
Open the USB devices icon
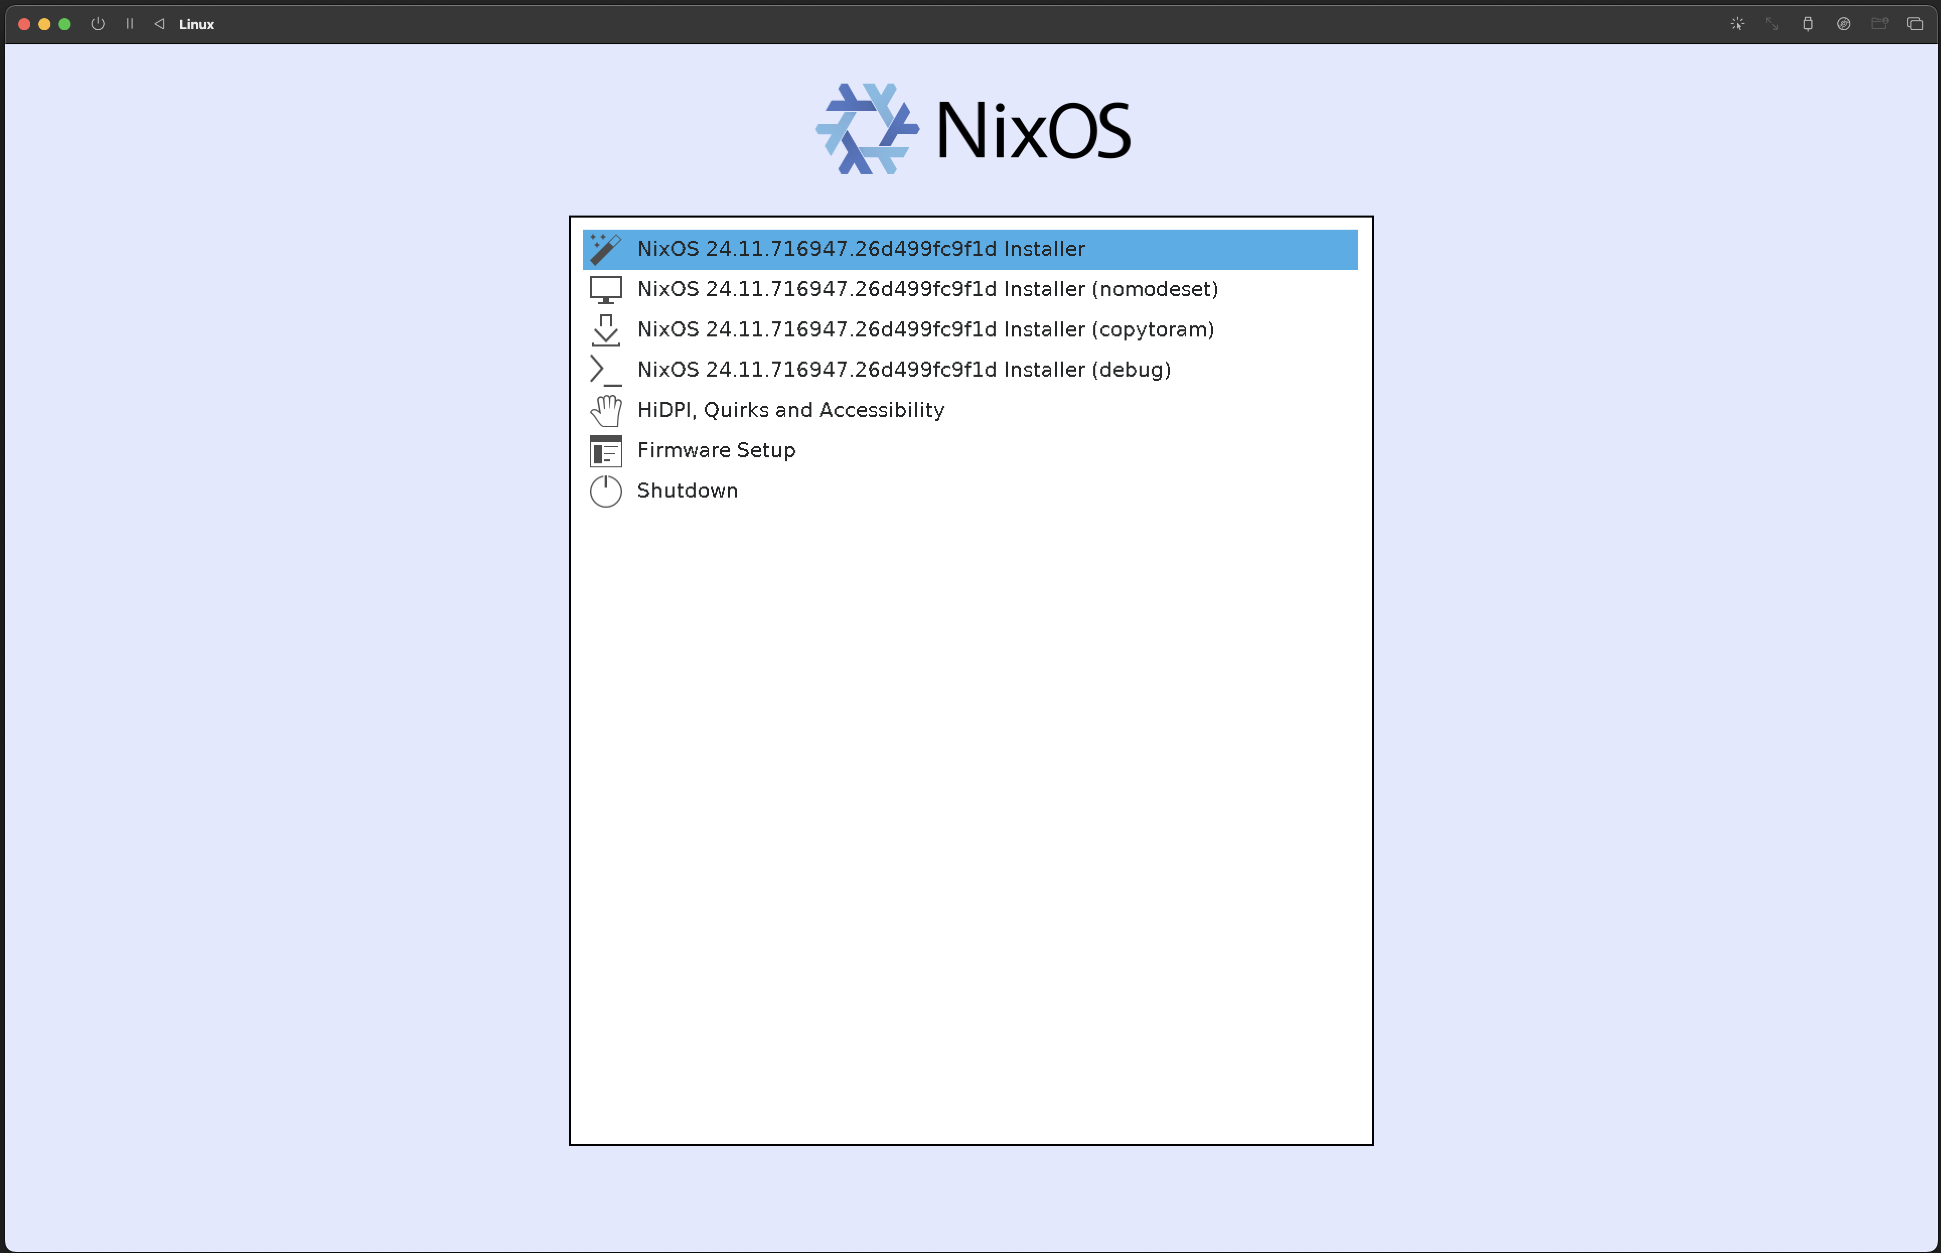pos(1808,24)
